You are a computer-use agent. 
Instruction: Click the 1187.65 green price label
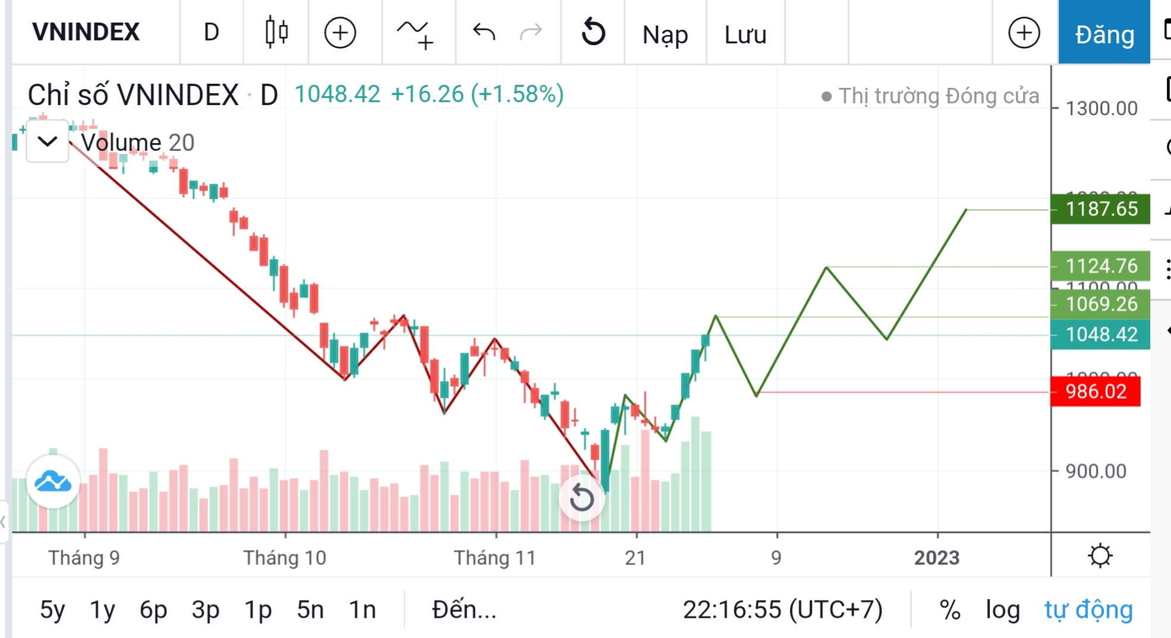tap(1101, 209)
